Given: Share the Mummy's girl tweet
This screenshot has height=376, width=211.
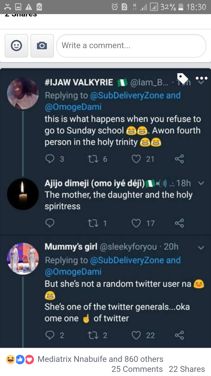Looking at the screenshot, I should tap(179, 335).
